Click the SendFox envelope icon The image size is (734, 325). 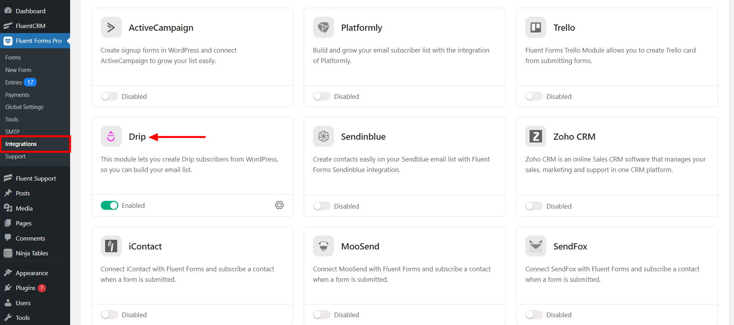click(535, 246)
